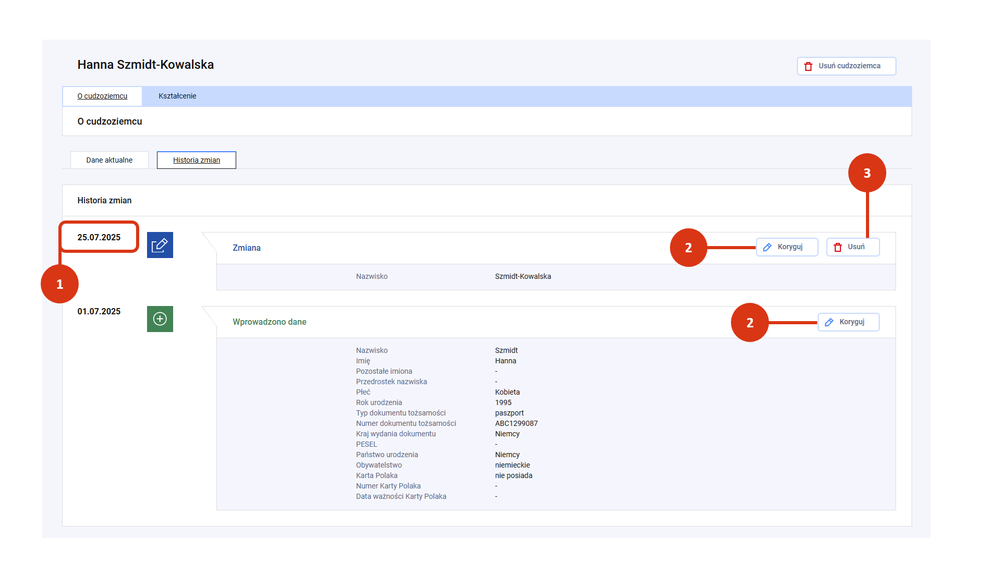Click red annotation circle number 1
Screen dimensions: 1001x563
click(x=59, y=284)
